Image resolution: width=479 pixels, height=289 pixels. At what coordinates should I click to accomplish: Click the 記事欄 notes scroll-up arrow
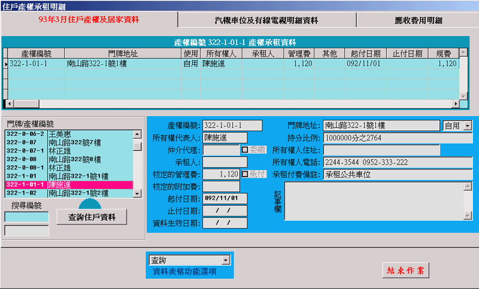pyautogui.click(x=468, y=187)
